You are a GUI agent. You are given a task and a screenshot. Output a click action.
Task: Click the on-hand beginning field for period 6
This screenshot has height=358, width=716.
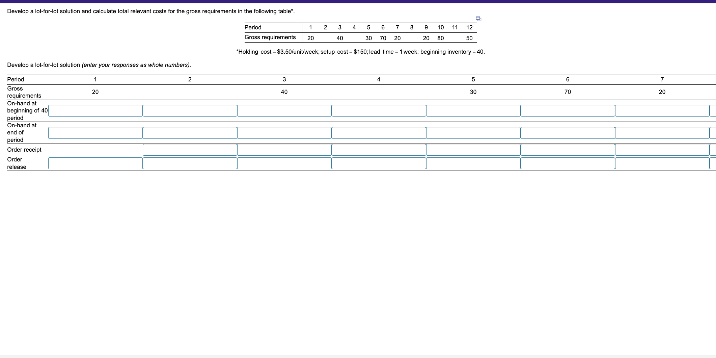click(x=568, y=110)
